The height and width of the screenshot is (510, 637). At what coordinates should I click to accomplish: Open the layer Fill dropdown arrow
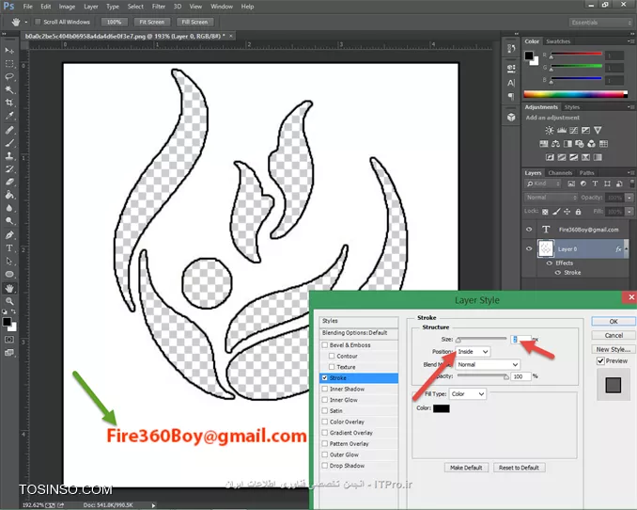pos(629,211)
